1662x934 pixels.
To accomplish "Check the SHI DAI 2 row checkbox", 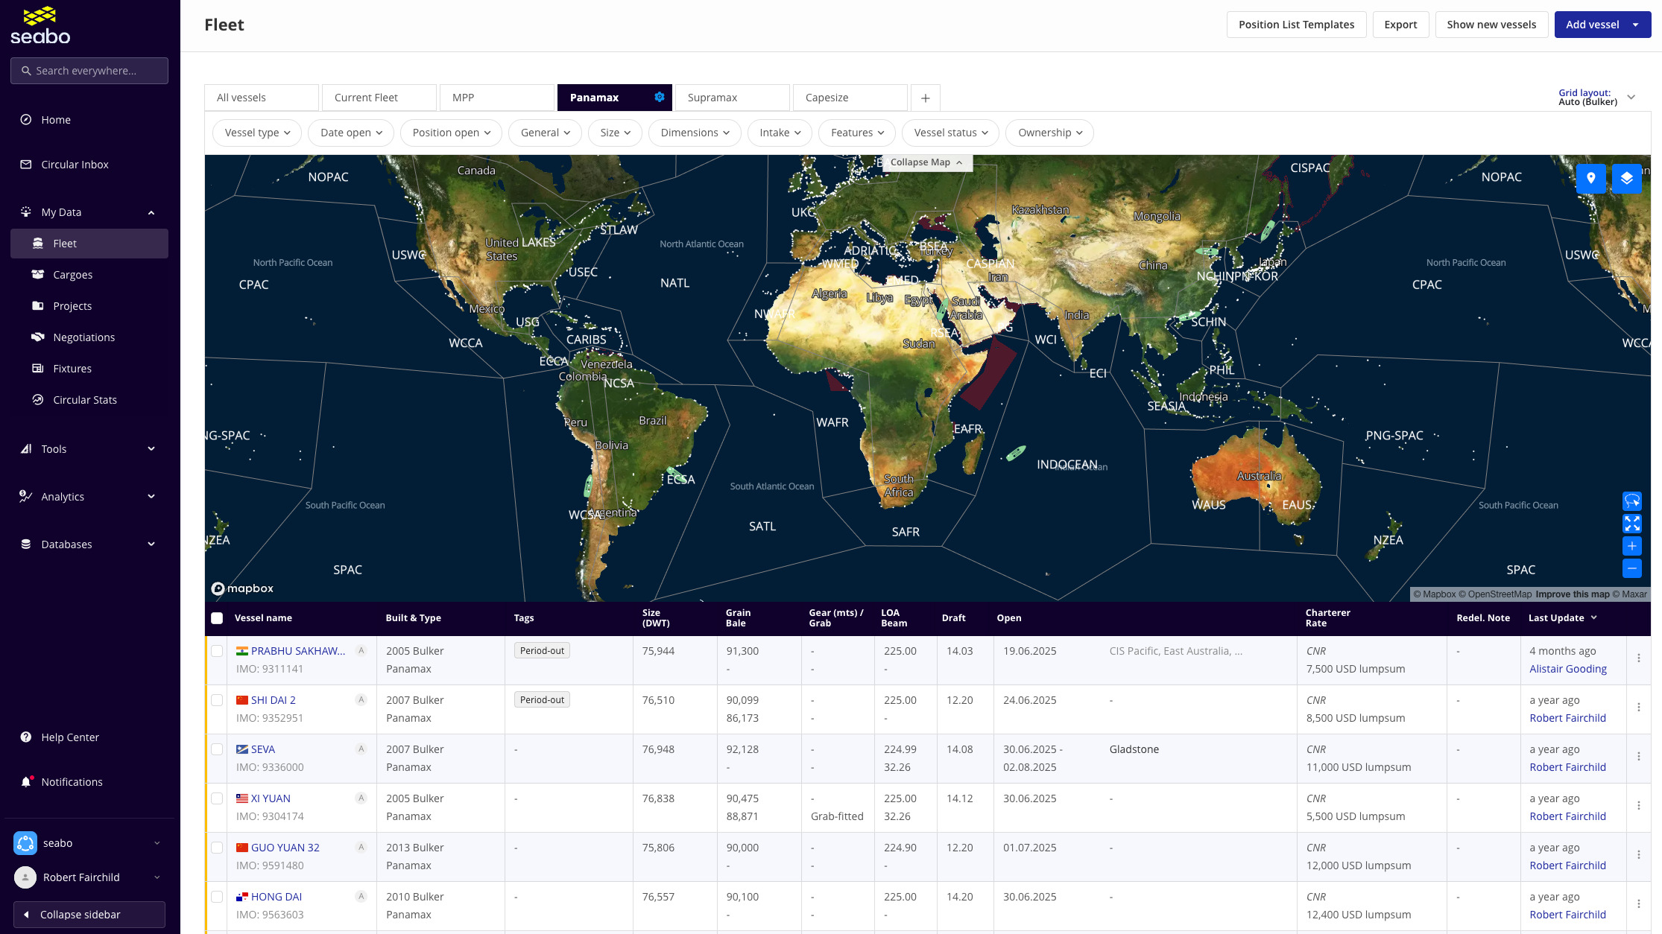I will (217, 700).
